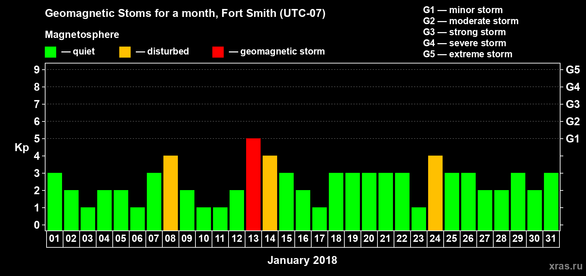This screenshot has width=586, height=276.
Task: Click the green quiet legend swatch
Action: [50, 52]
